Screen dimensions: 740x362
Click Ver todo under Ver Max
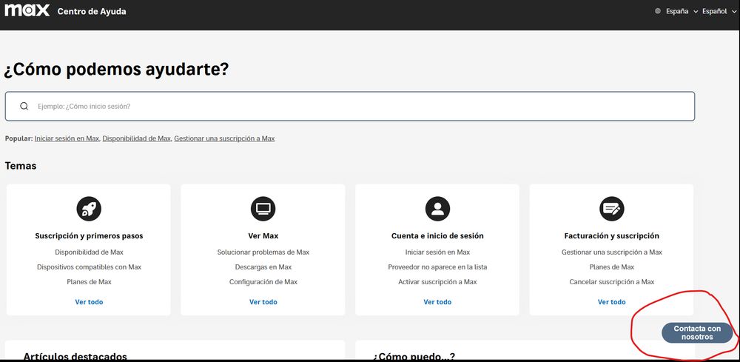pyautogui.click(x=263, y=302)
